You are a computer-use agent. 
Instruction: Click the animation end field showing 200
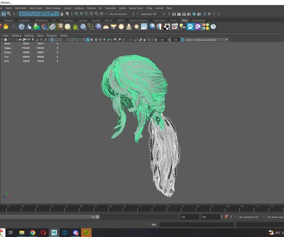coord(210,217)
